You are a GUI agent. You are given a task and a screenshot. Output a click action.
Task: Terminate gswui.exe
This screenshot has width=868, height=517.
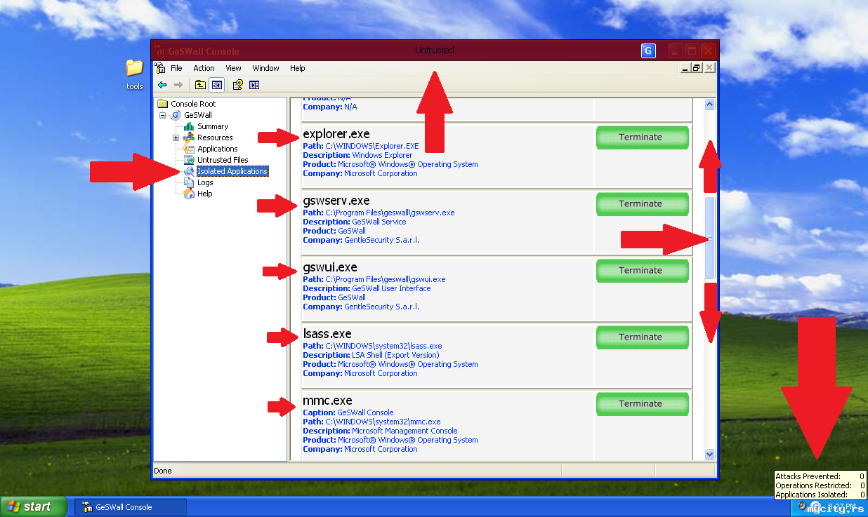(642, 271)
